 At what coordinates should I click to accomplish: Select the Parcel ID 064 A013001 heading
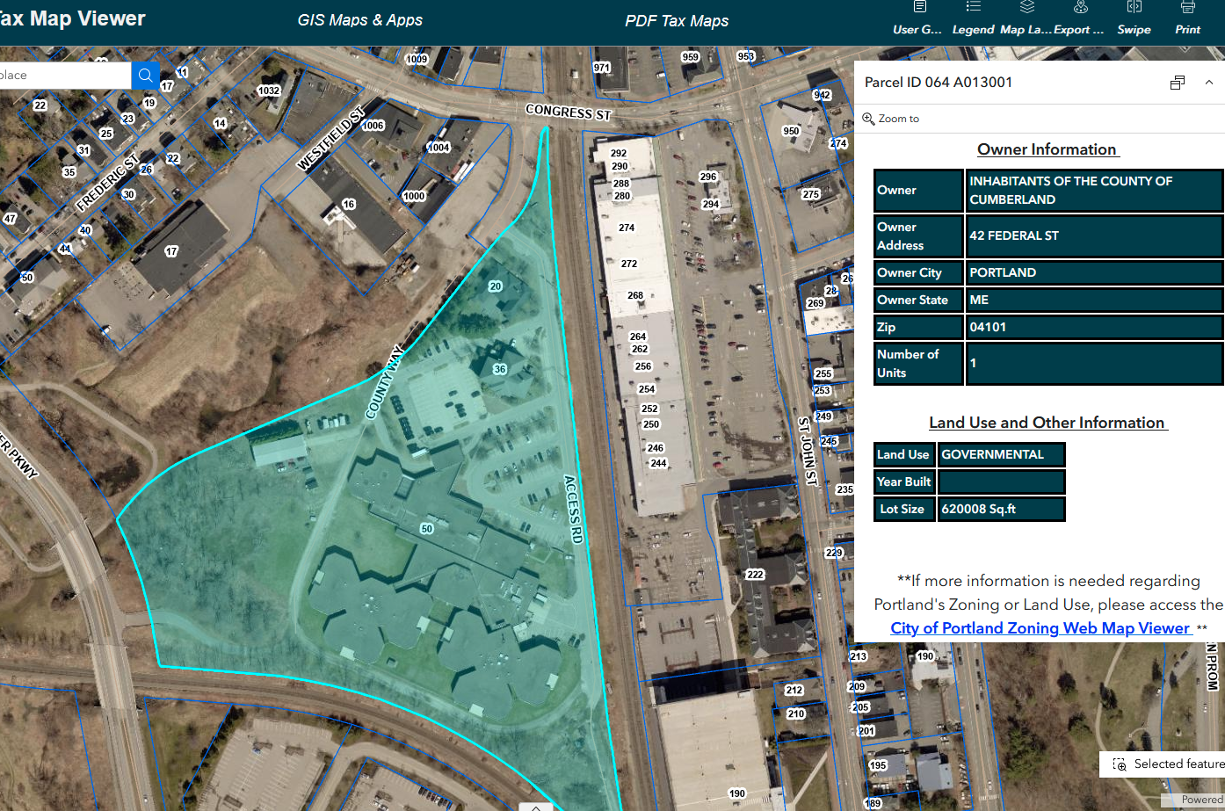939,83
